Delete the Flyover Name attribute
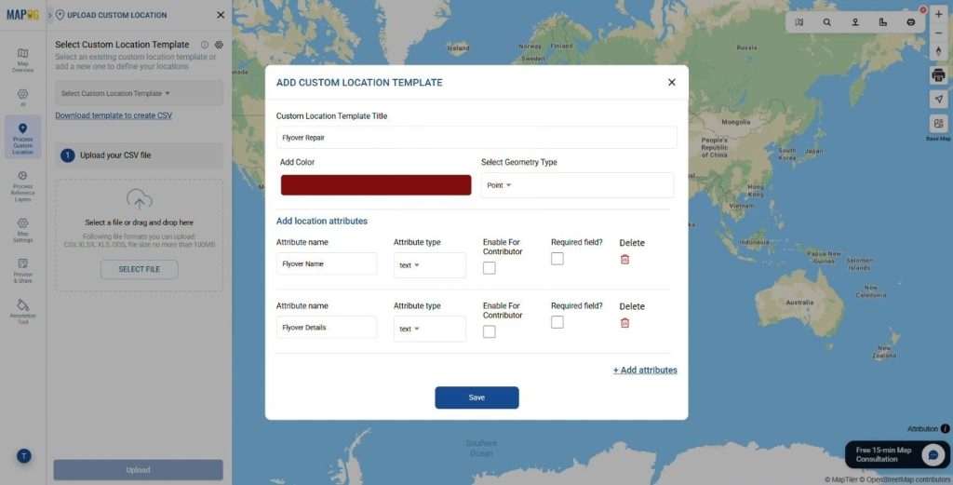Viewport: 953px width, 485px height. [x=624, y=260]
